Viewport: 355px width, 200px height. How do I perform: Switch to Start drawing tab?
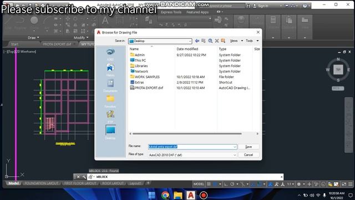[14, 44]
